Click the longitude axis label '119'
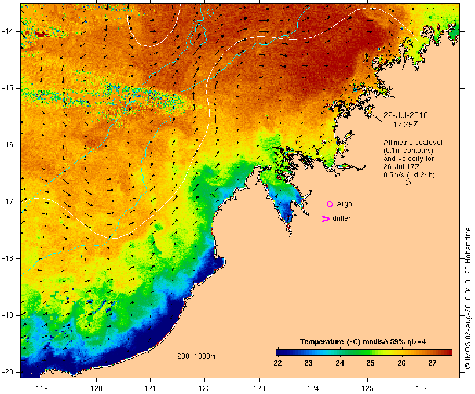The height and width of the screenshot is (394, 475). point(42,389)
